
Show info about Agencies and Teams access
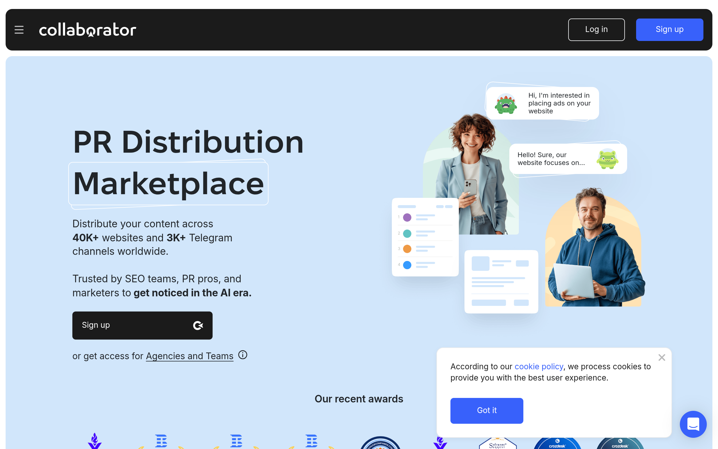point(243,355)
